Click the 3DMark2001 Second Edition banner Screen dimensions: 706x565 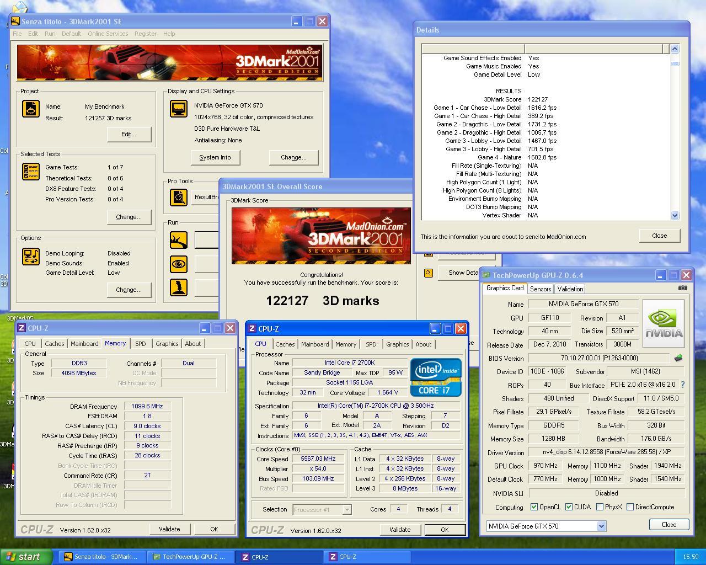click(170, 63)
